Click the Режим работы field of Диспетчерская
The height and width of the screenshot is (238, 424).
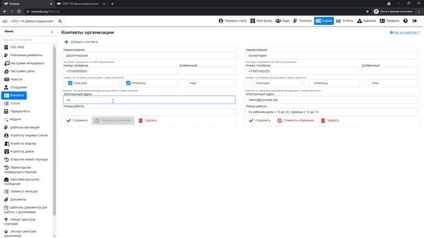149,112
